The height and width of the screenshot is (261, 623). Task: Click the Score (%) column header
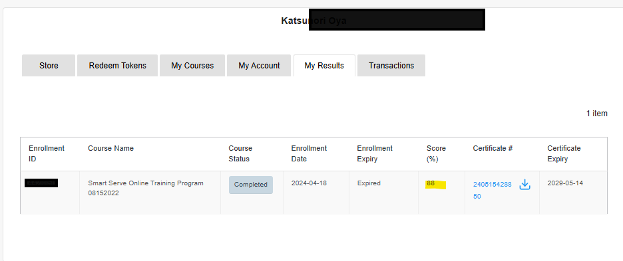(x=436, y=153)
